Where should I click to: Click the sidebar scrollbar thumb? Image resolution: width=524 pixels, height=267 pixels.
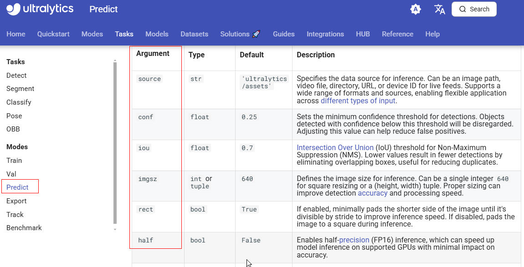click(115, 143)
